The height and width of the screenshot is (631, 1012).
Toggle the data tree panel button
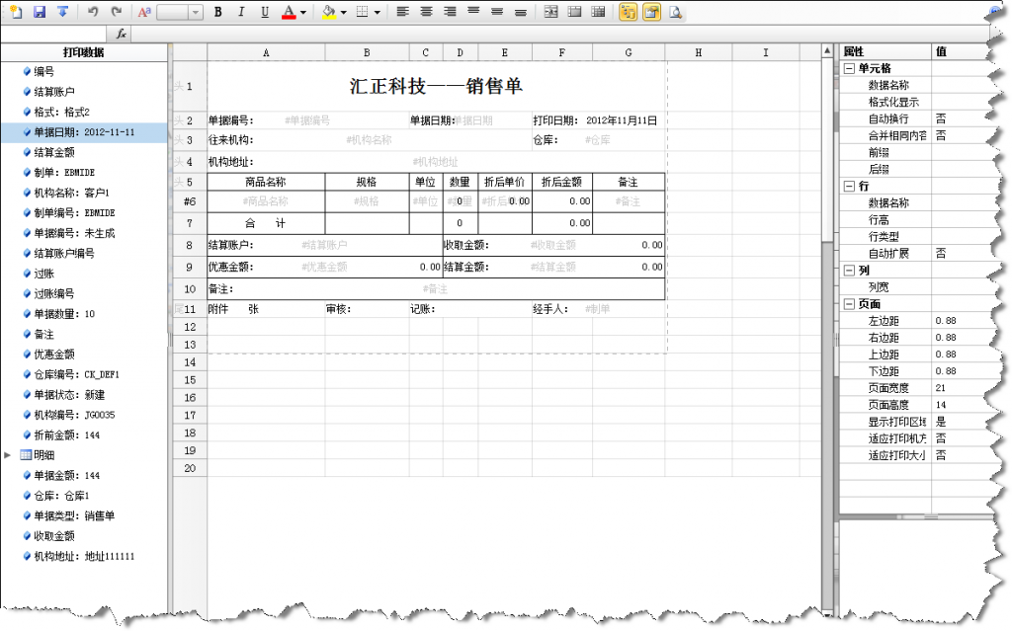pyautogui.click(x=628, y=12)
